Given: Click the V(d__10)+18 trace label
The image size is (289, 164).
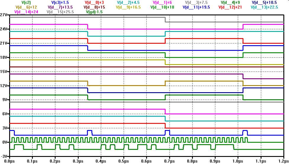Looking at the screenshot, I should [162, 7].
